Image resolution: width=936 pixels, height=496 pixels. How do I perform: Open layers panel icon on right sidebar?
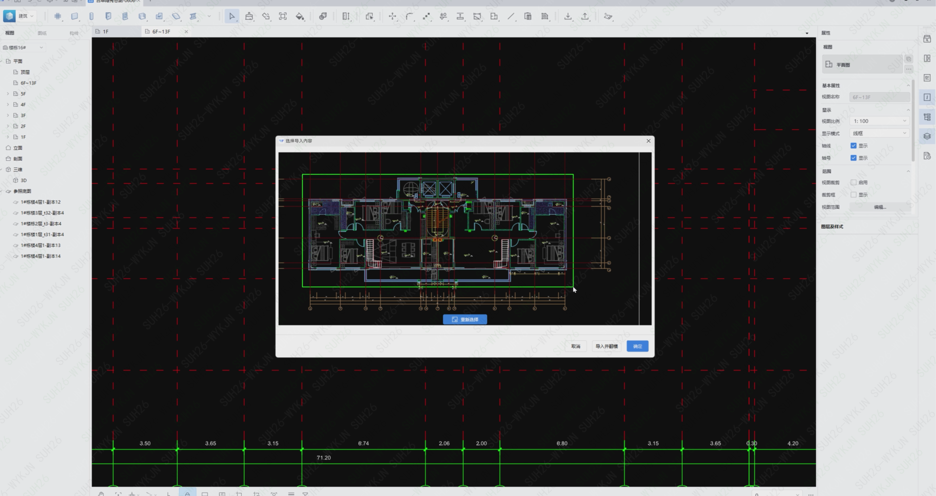pyautogui.click(x=927, y=136)
